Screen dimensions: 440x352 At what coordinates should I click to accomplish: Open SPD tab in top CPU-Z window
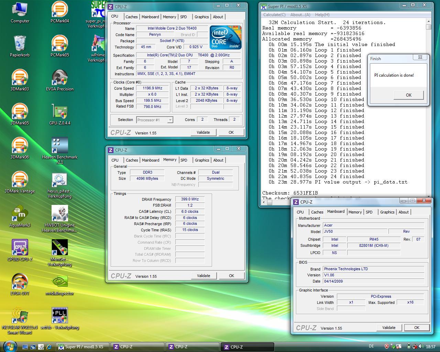(184, 17)
